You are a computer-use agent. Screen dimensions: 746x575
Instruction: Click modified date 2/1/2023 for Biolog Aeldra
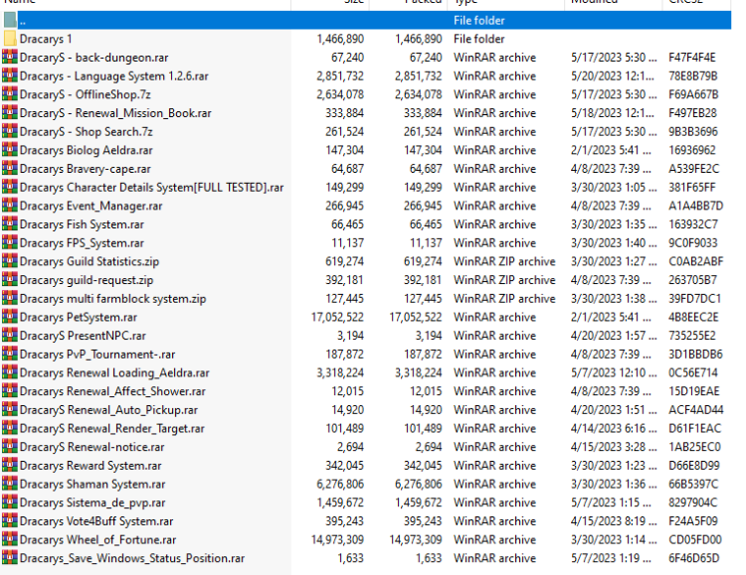(x=611, y=150)
